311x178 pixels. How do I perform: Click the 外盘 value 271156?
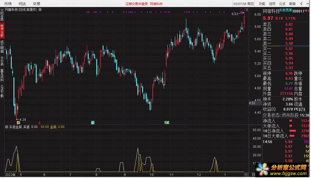pos(286,94)
